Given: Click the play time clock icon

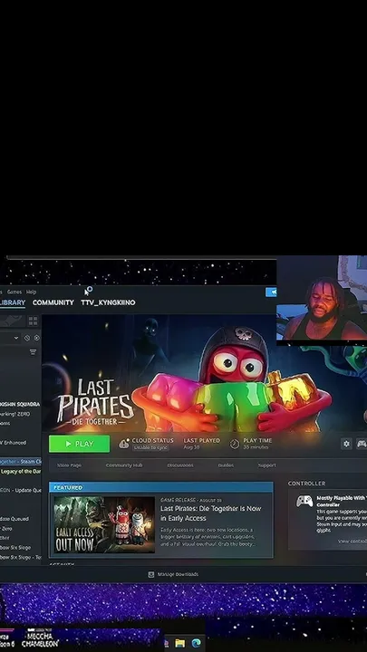Looking at the screenshot, I should [x=235, y=444].
